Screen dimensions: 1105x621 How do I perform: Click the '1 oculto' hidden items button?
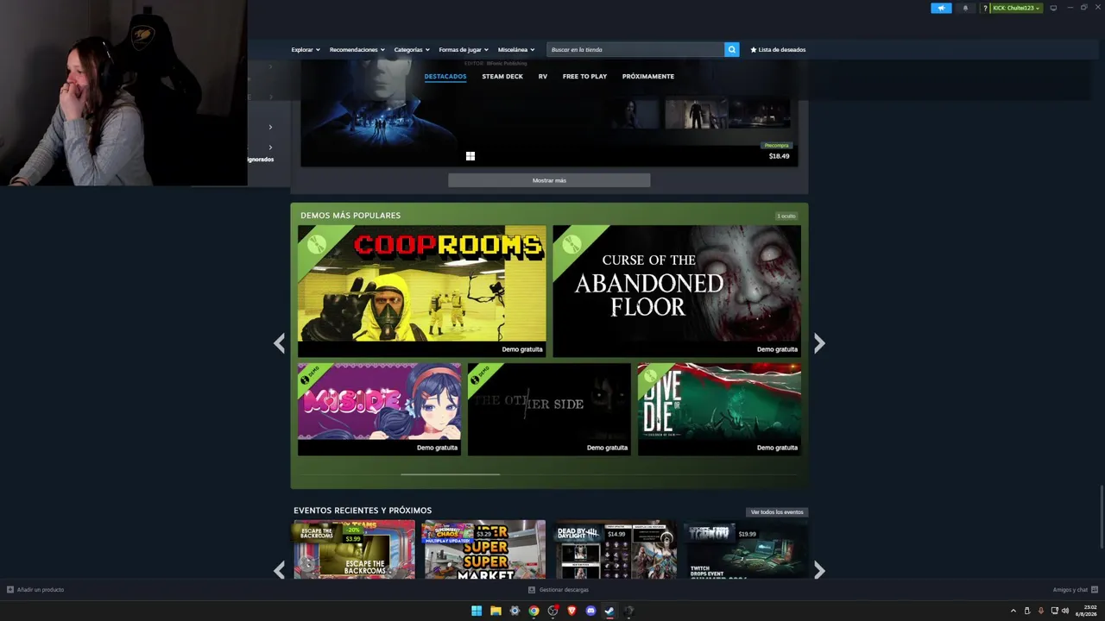pos(786,216)
